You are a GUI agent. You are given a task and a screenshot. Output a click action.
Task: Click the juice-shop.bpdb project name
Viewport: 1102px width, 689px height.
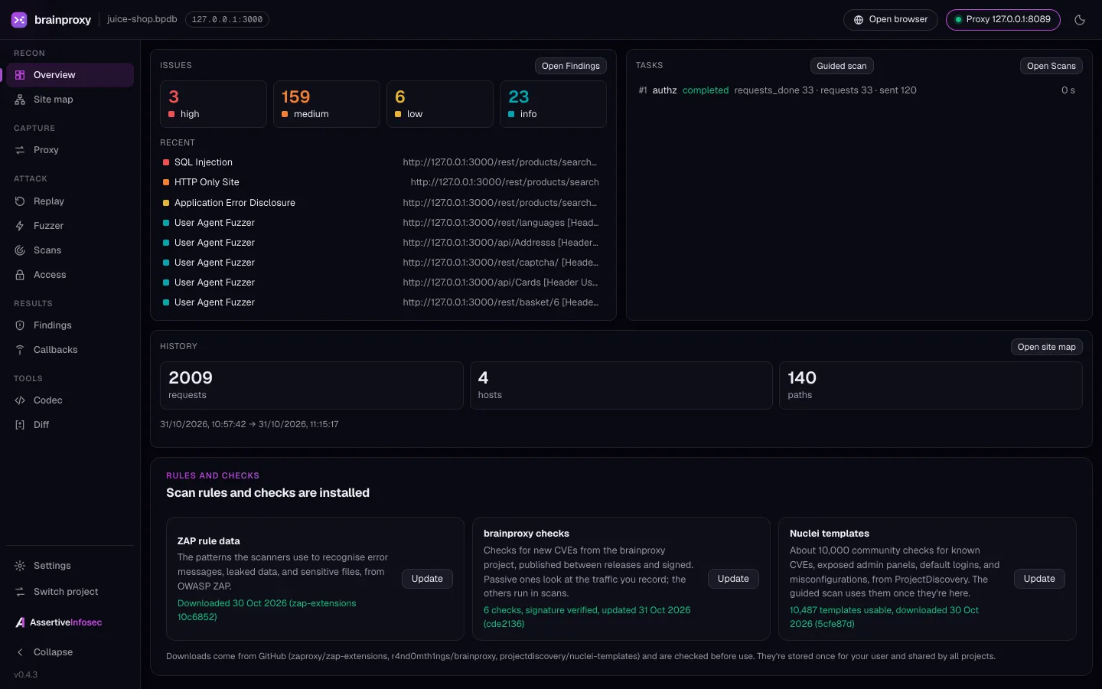[x=142, y=19]
